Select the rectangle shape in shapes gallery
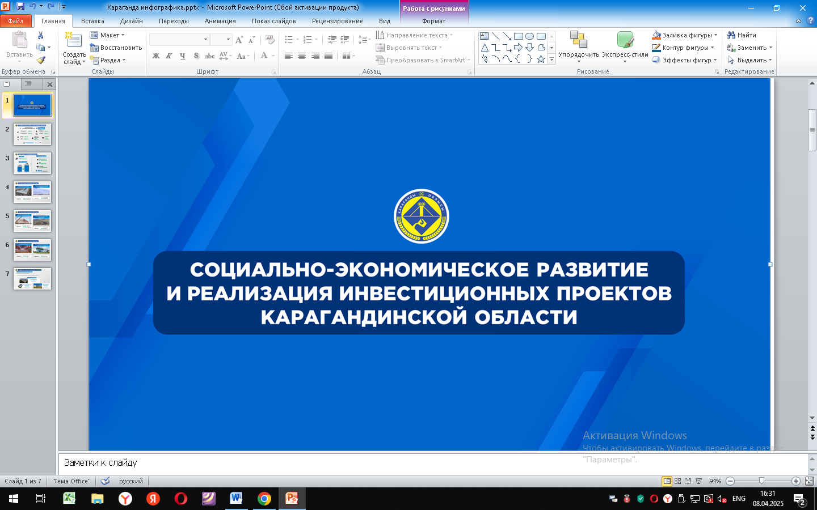The image size is (817, 510). 518,36
